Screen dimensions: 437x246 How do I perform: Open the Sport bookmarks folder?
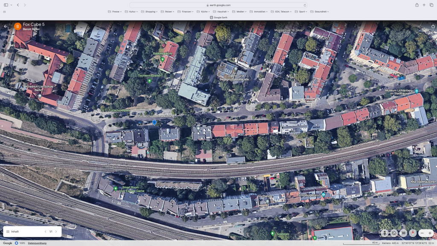coord(301,12)
